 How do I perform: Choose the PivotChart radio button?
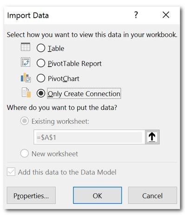click(41, 78)
